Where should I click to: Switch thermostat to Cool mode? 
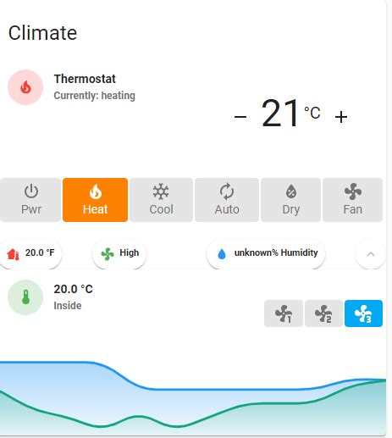161,200
